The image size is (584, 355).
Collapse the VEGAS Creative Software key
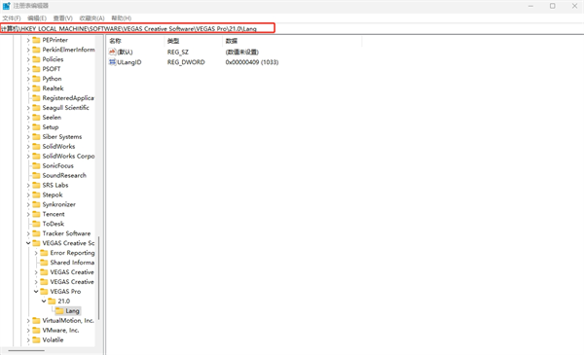(x=28, y=243)
